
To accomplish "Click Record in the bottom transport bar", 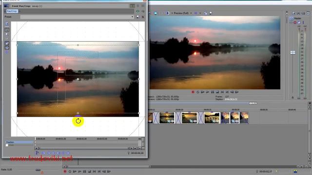I will (x=65, y=172).
